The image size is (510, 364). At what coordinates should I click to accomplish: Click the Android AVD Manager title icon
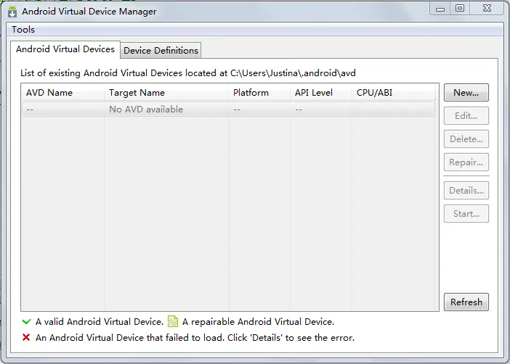[12, 12]
